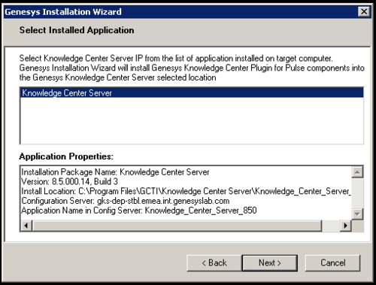The height and width of the screenshot is (285, 376).
Task: Click empty area of the application list
Action: pos(192,120)
